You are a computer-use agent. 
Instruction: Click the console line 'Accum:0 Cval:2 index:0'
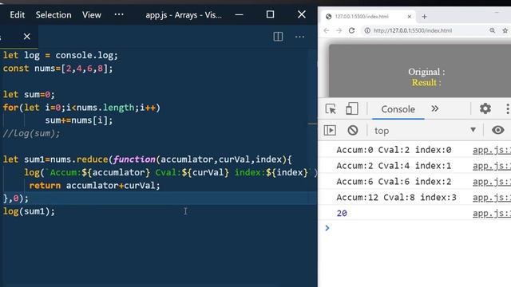394,150
